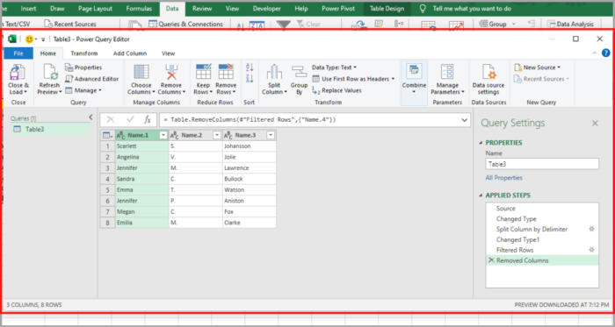Viewport: 615px width, 327px height.
Task: Click the query Name field containing Table3
Action: point(542,164)
